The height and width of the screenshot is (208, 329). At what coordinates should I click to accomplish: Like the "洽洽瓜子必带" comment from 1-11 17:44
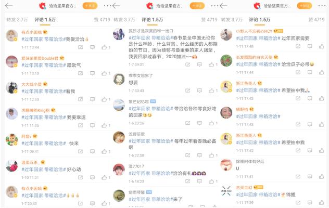click(x=321, y=72)
